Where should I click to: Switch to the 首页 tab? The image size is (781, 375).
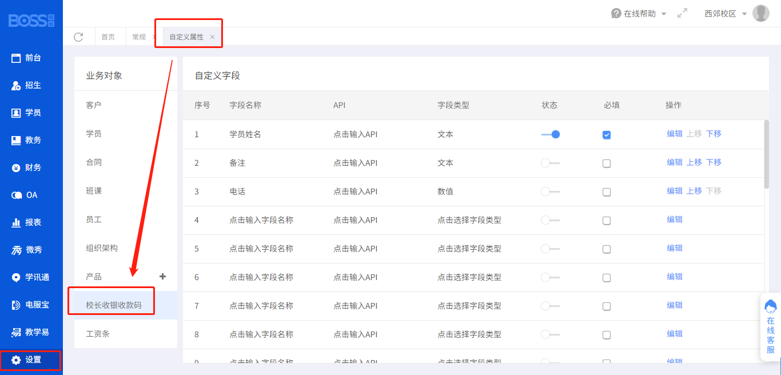(108, 37)
